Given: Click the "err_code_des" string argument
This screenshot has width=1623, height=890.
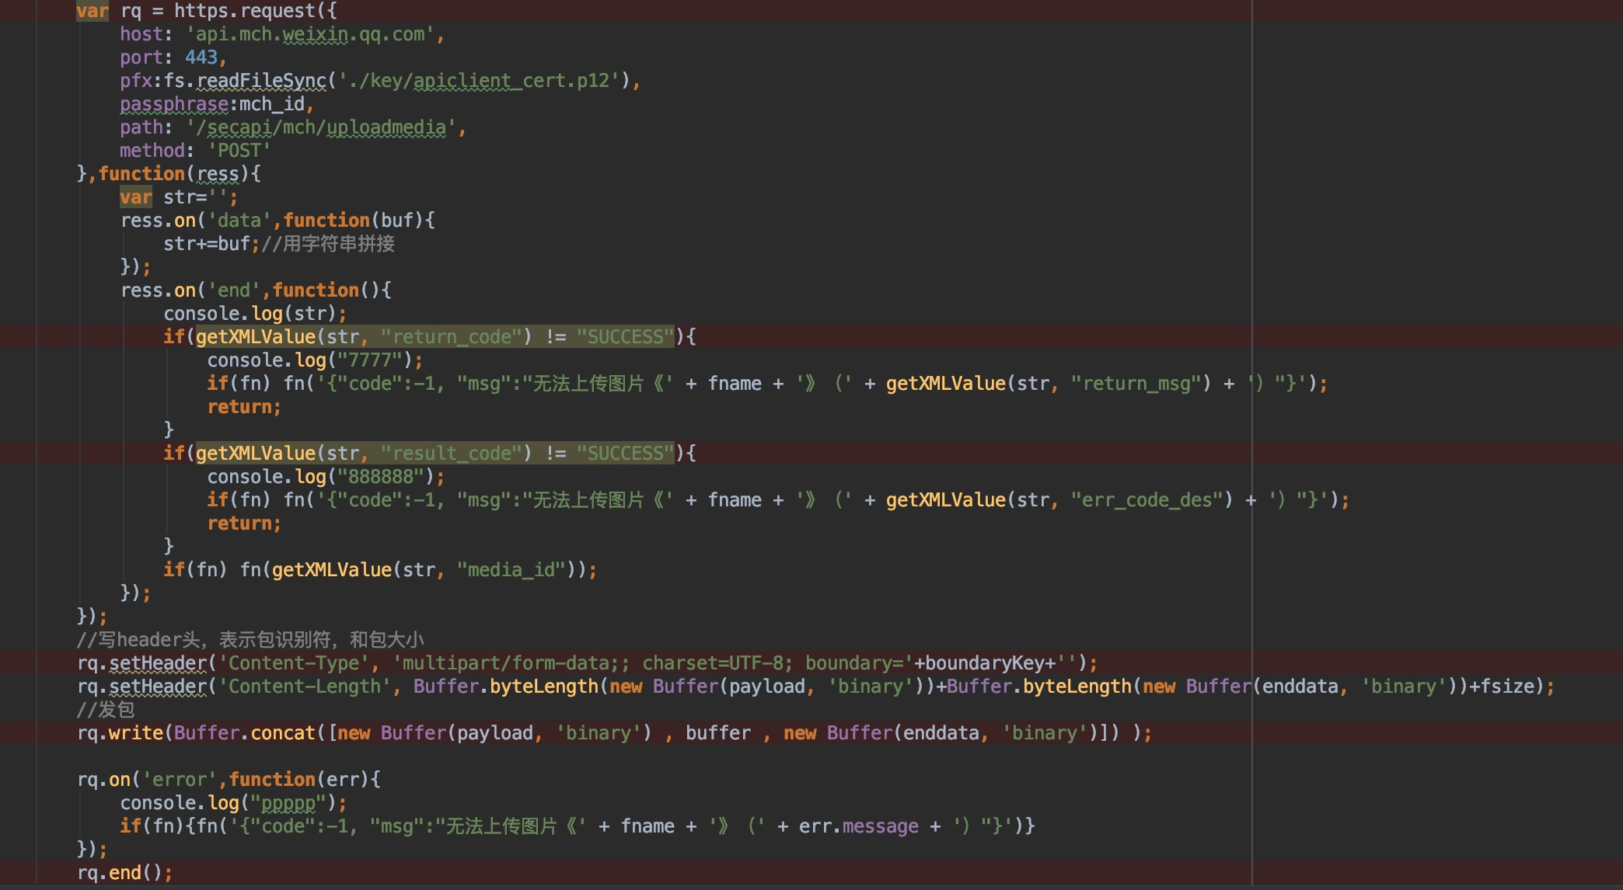Looking at the screenshot, I should tap(1147, 500).
